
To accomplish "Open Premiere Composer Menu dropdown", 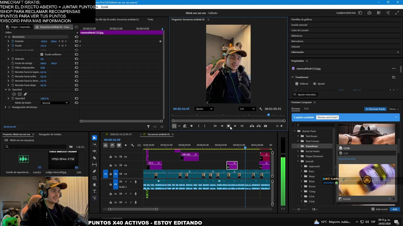I will pyautogui.click(x=394, y=109).
